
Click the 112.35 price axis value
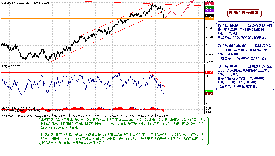pos(210,45)
